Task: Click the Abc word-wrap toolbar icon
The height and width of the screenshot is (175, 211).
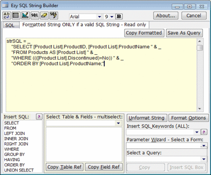Action: coord(7,15)
